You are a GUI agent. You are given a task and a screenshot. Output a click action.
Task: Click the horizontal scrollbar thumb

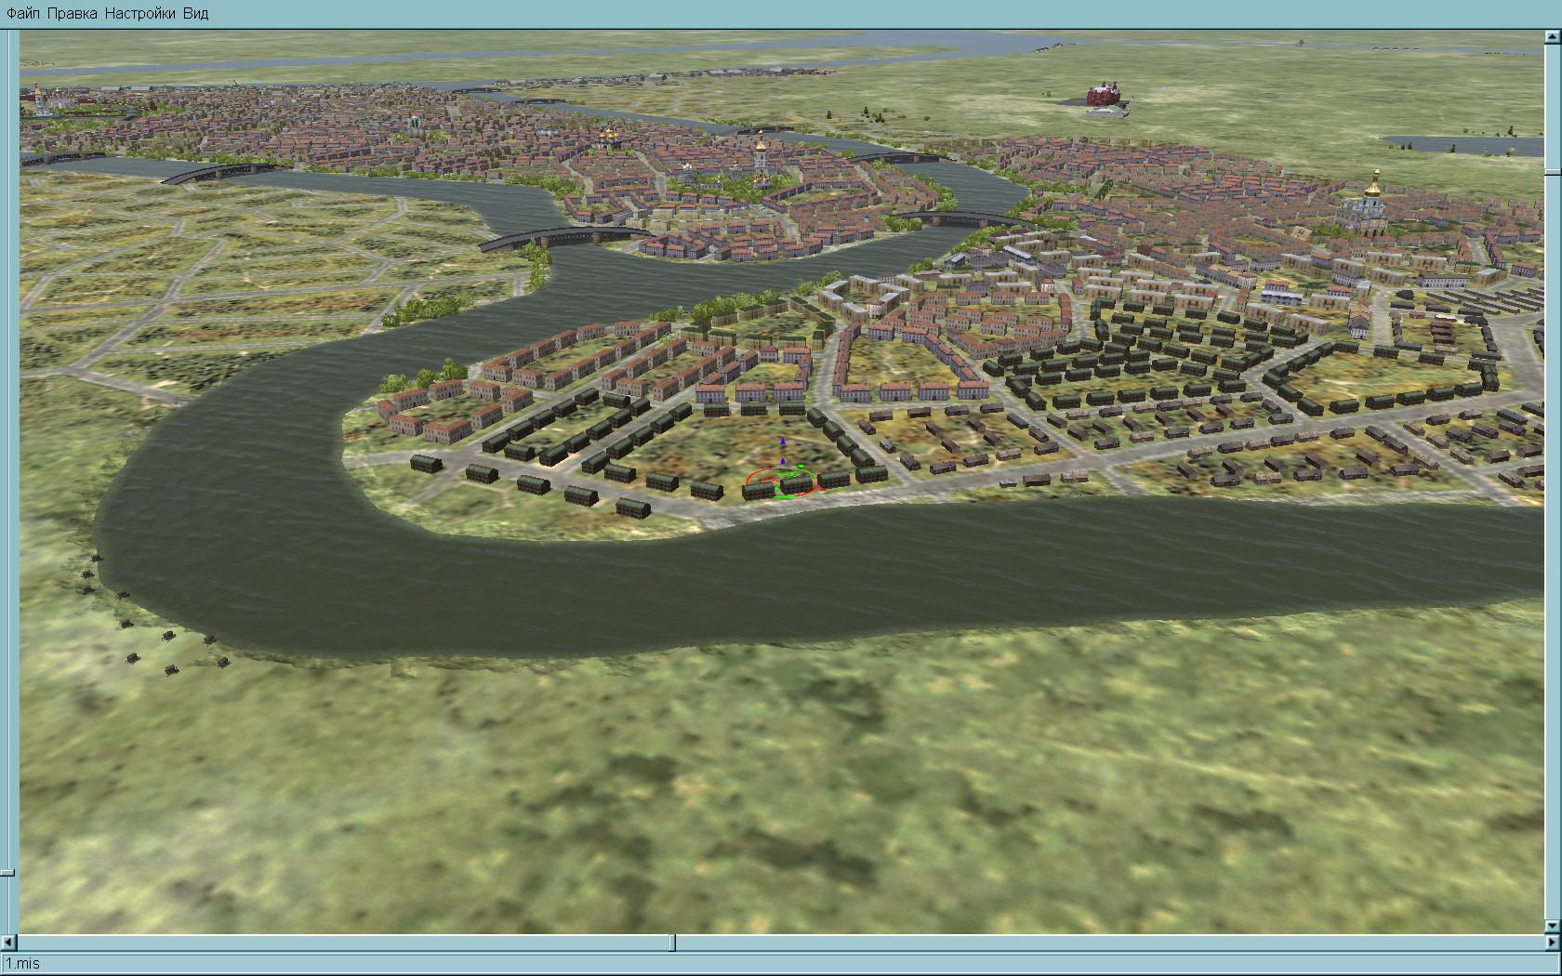(x=672, y=943)
